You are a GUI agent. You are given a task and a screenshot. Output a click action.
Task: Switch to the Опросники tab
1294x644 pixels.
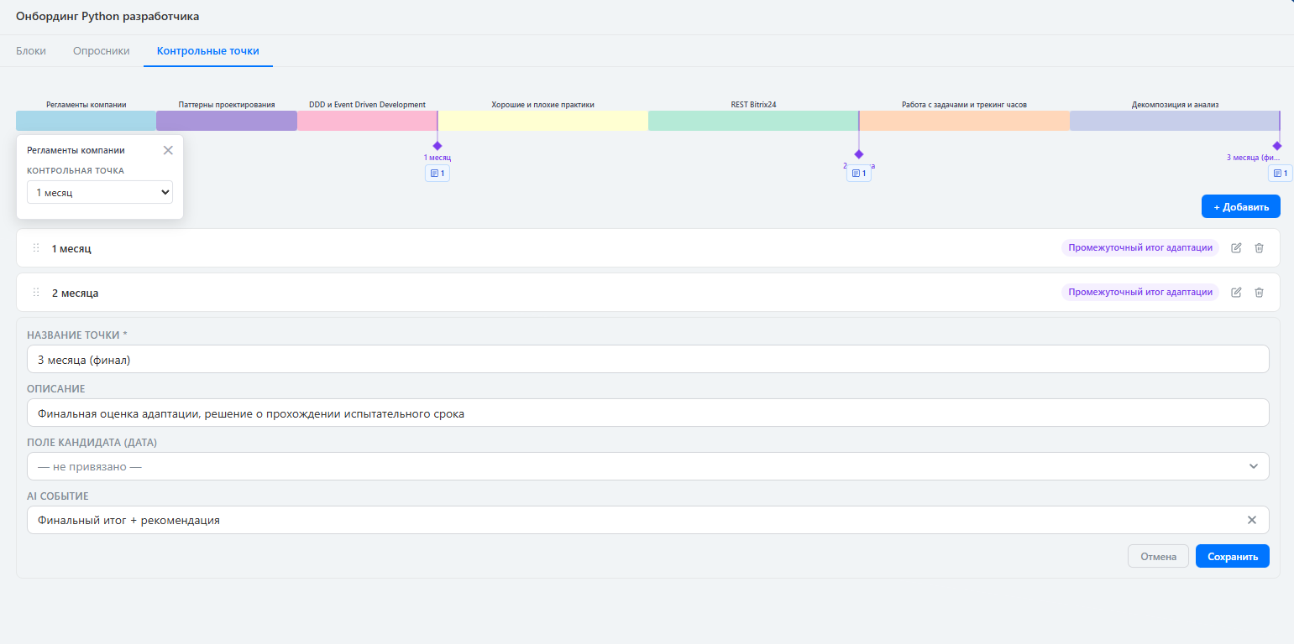click(x=102, y=51)
